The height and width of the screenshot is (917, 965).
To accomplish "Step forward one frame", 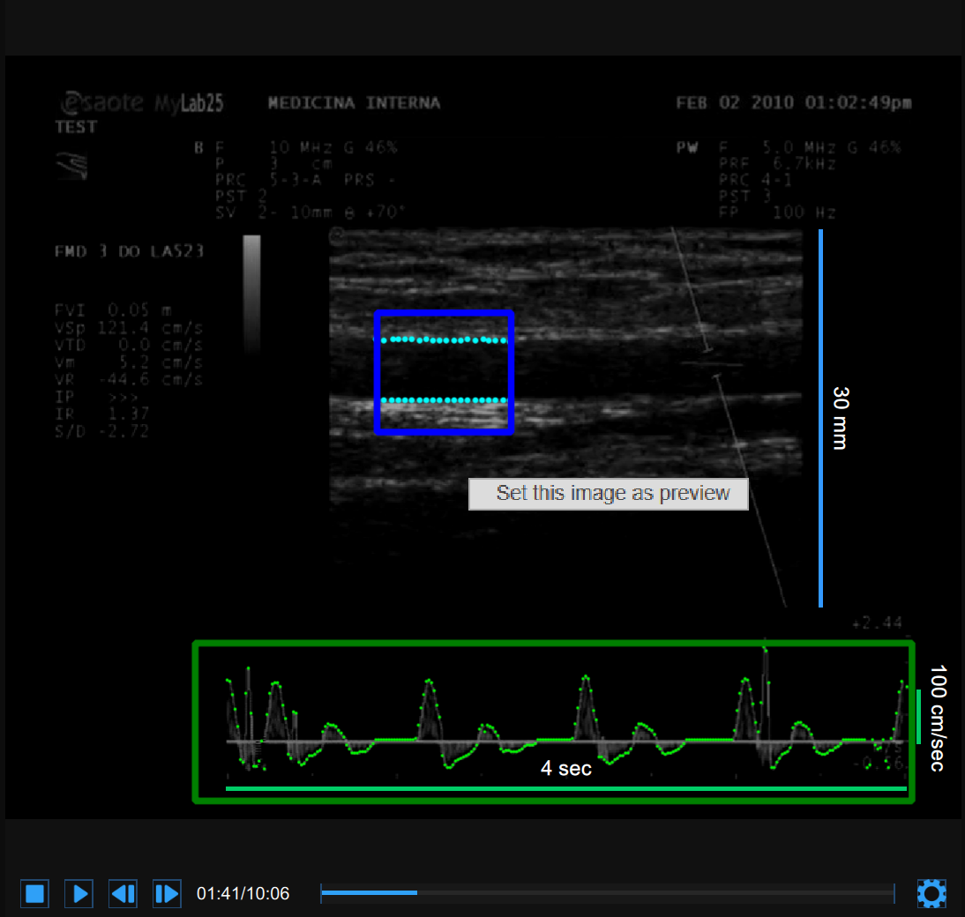I will [167, 893].
